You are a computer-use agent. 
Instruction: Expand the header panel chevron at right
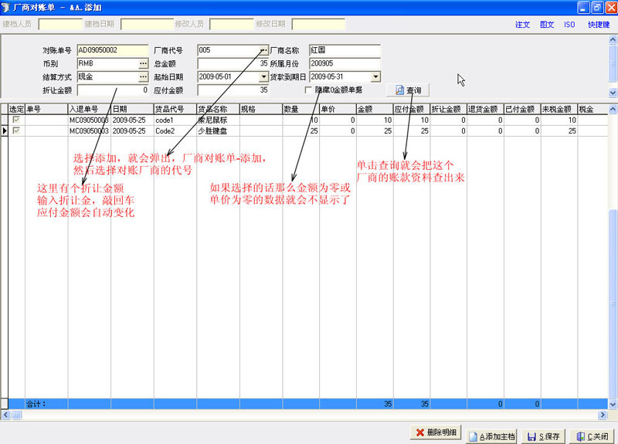click(613, 92)
